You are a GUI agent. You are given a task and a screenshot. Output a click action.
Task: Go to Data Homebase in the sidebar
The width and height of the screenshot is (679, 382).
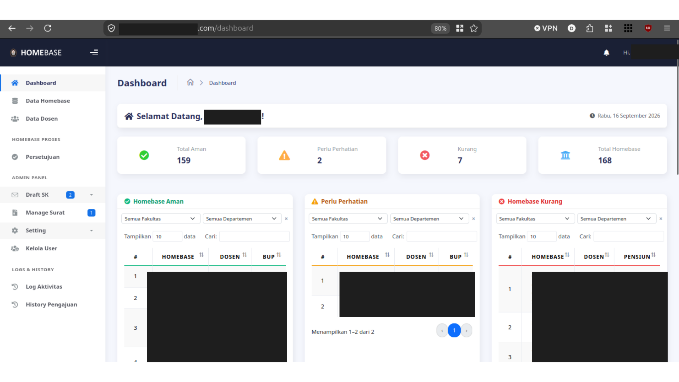(x=48, y=101)
